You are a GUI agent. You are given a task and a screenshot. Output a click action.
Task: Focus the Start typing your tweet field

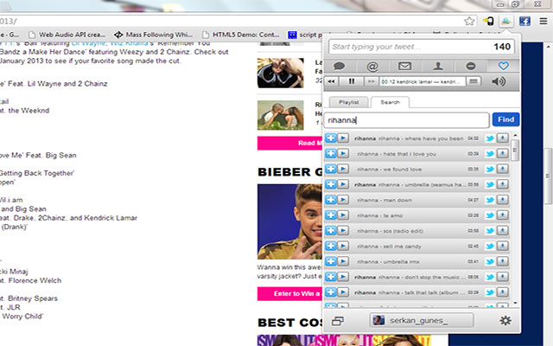[x=422, y=47]
